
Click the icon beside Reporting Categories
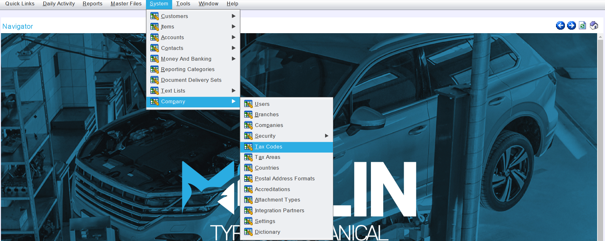pos(154,69)
